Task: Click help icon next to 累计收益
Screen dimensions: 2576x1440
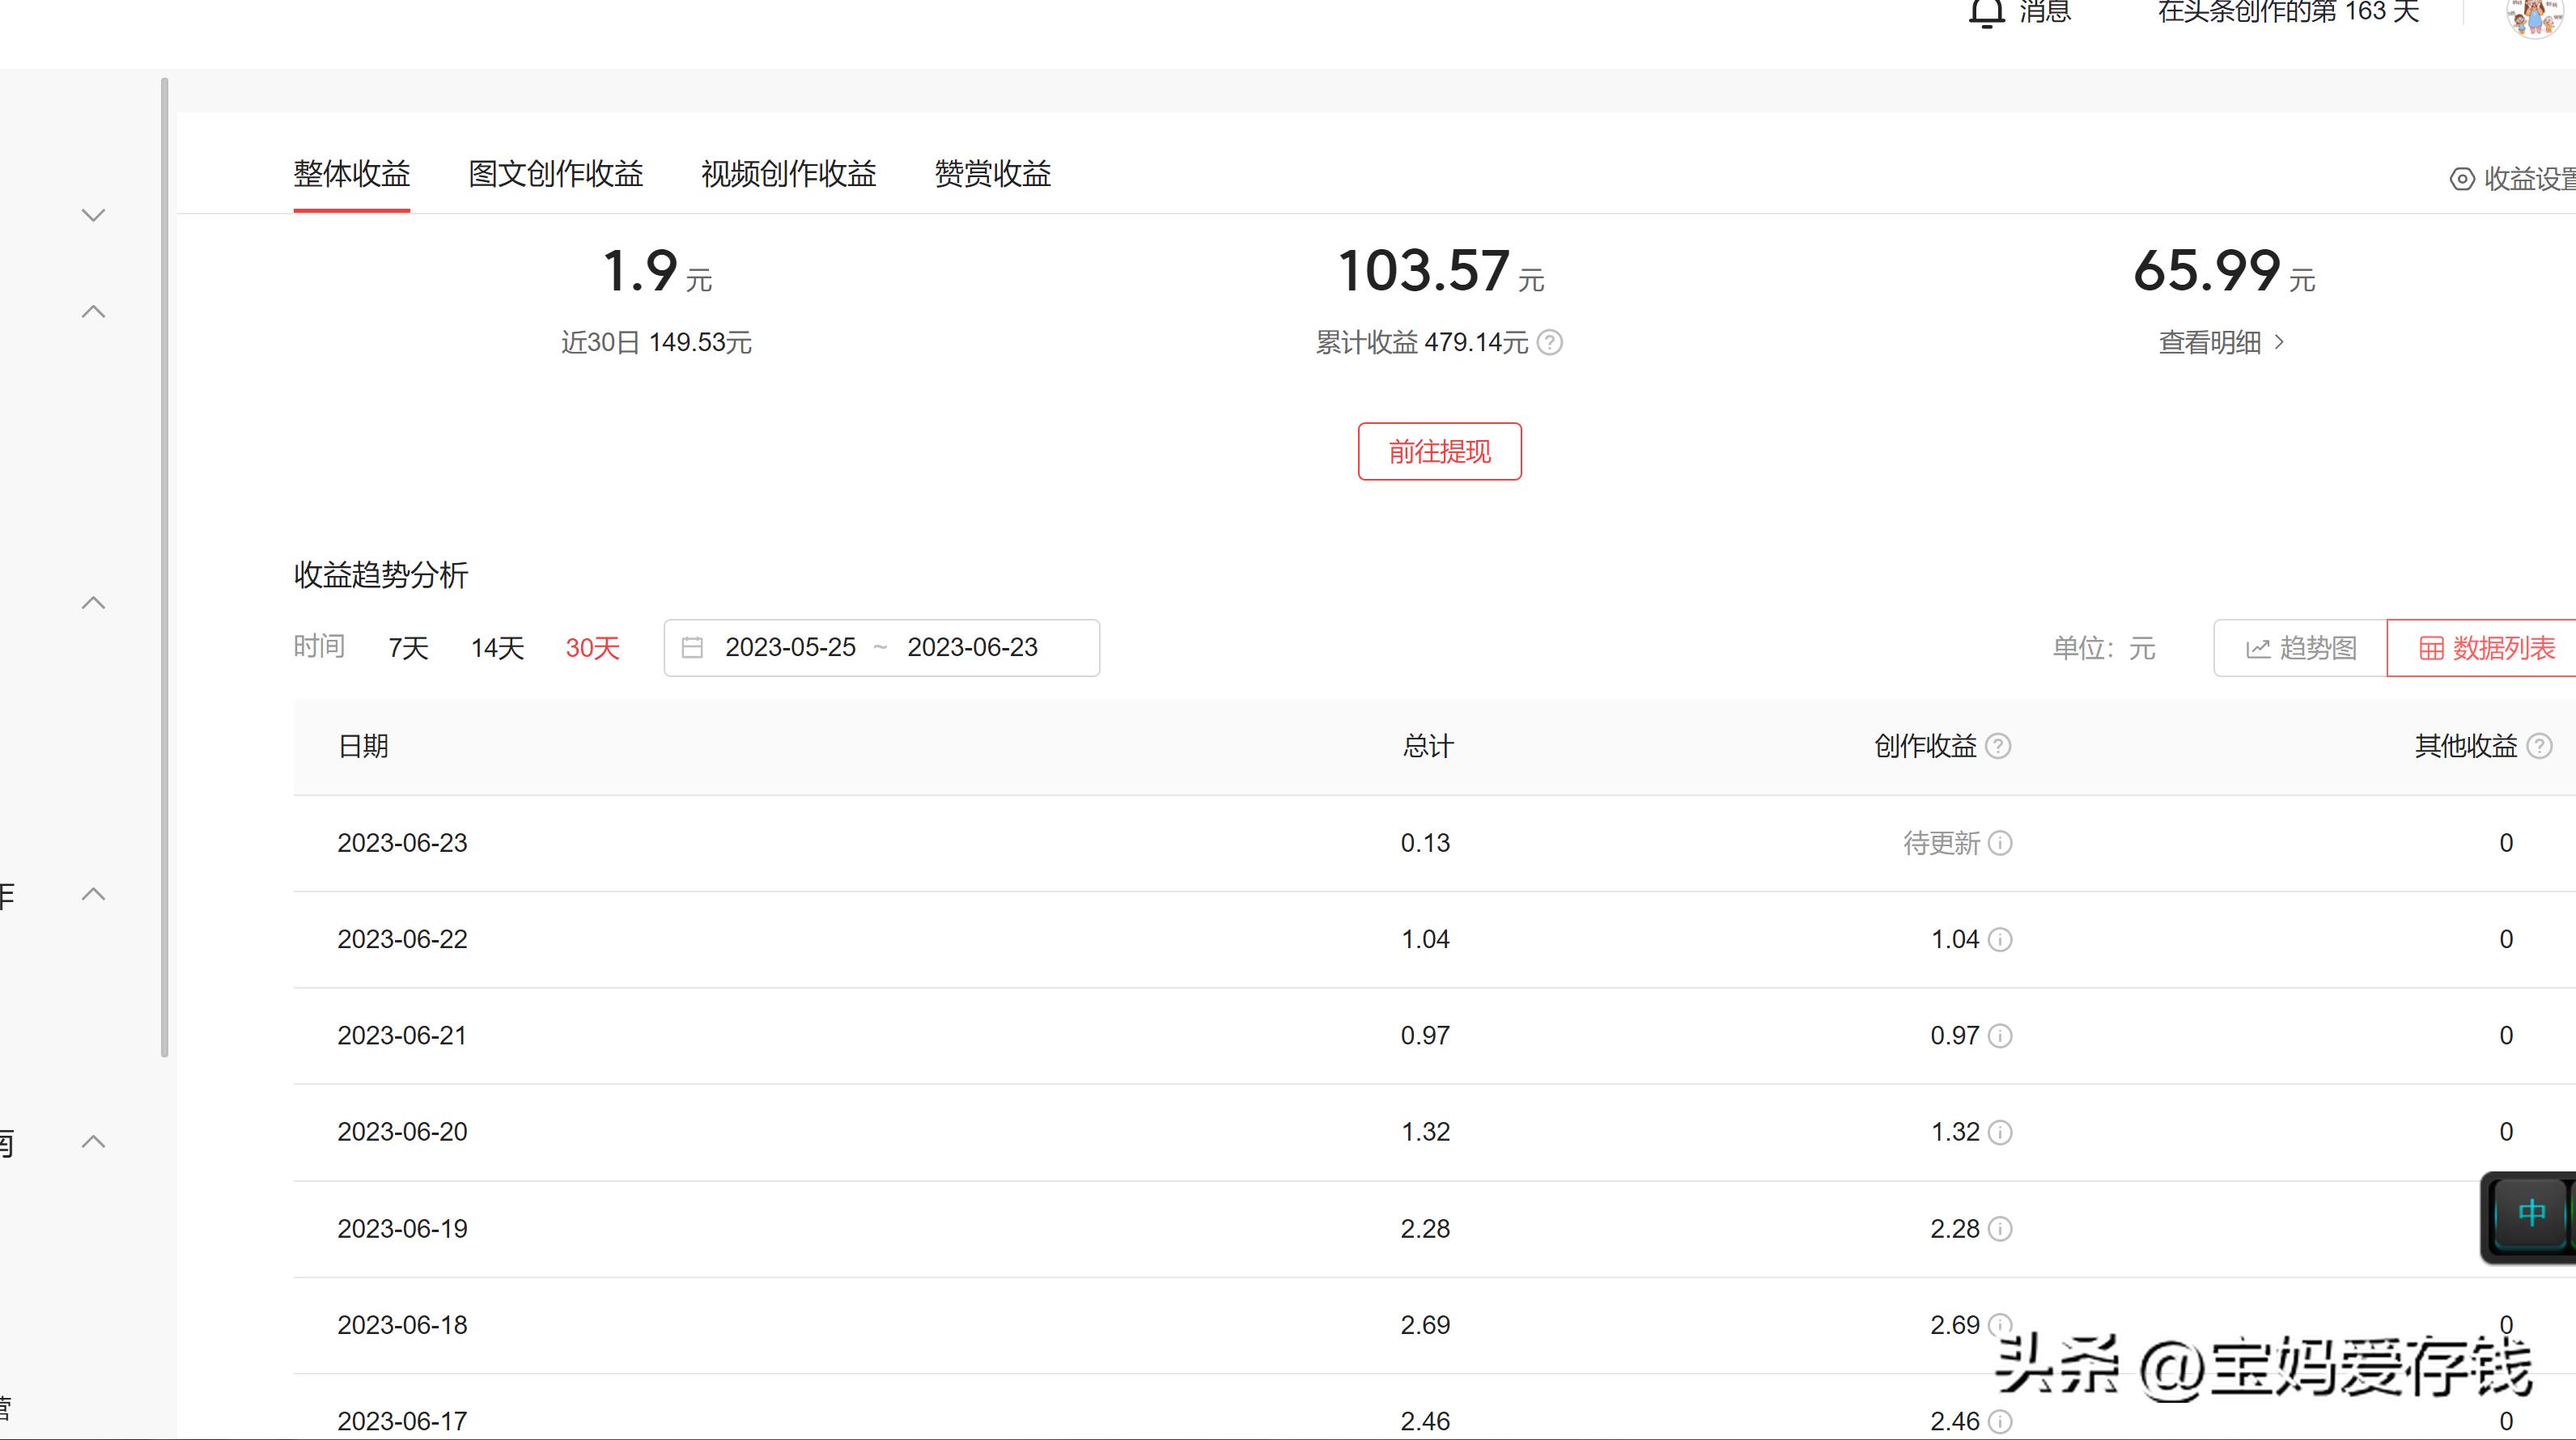Action: point(1549,343)
